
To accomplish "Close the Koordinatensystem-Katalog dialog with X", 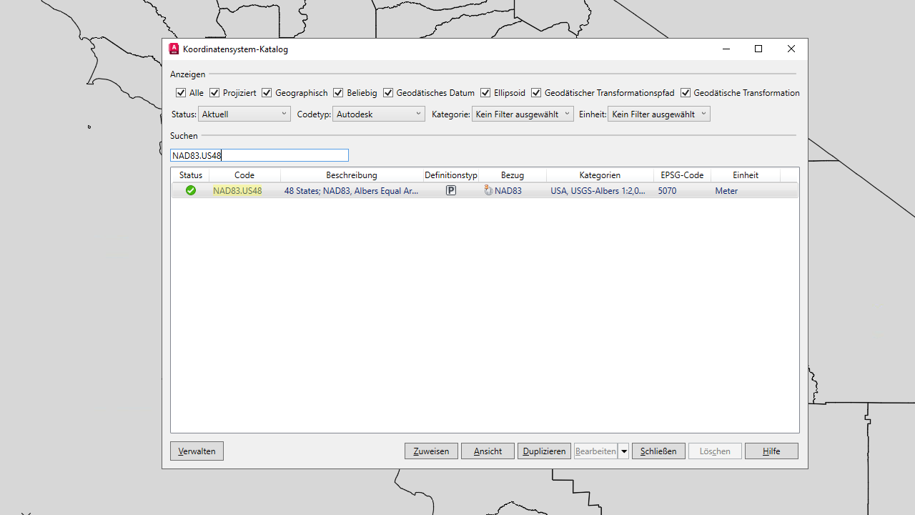I will coord(791,49).
